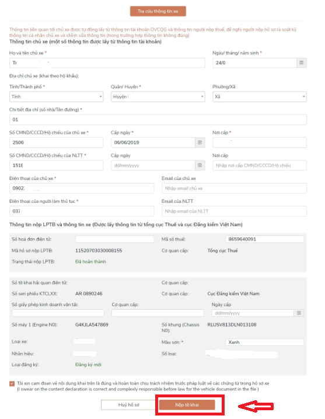Expand the Quận/Huyện dropdown
Viewport: 325px width, 419px height.
click(x=158, y=97)
